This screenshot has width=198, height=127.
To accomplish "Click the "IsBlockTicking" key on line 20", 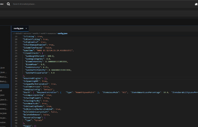I will coord(32,39).
